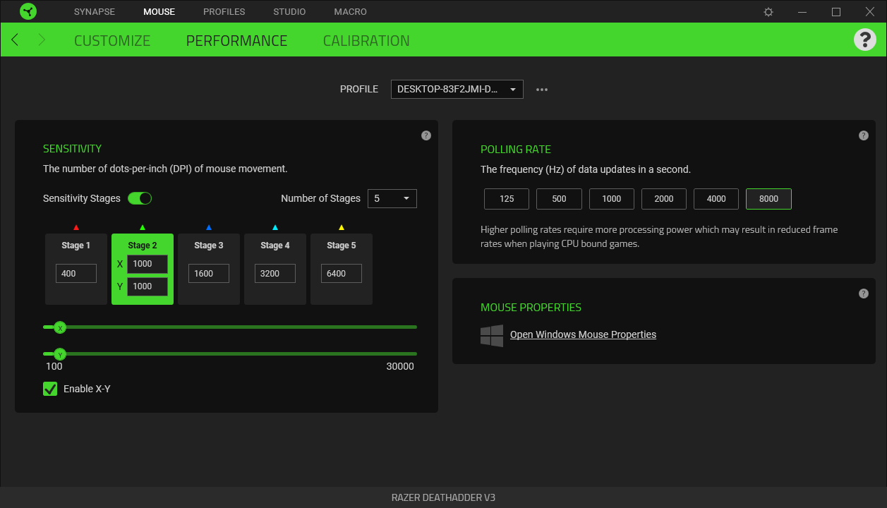Open help question mark in green bar
This screenshot has height=508, width=887.
(x=865, y=40)
